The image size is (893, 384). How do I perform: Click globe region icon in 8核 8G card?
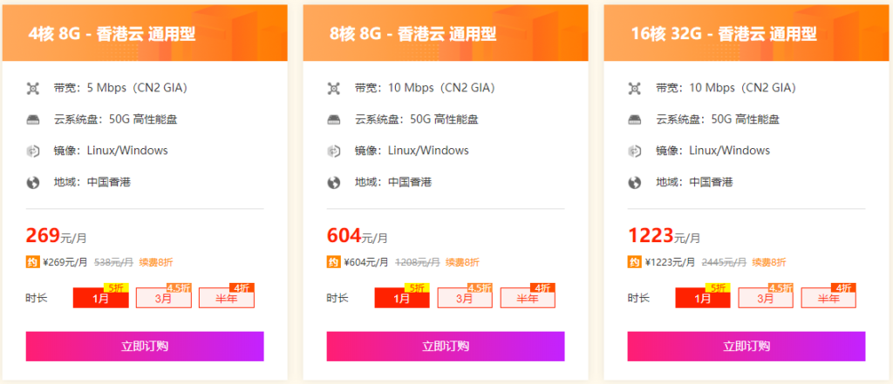click(x=334, y=183)
